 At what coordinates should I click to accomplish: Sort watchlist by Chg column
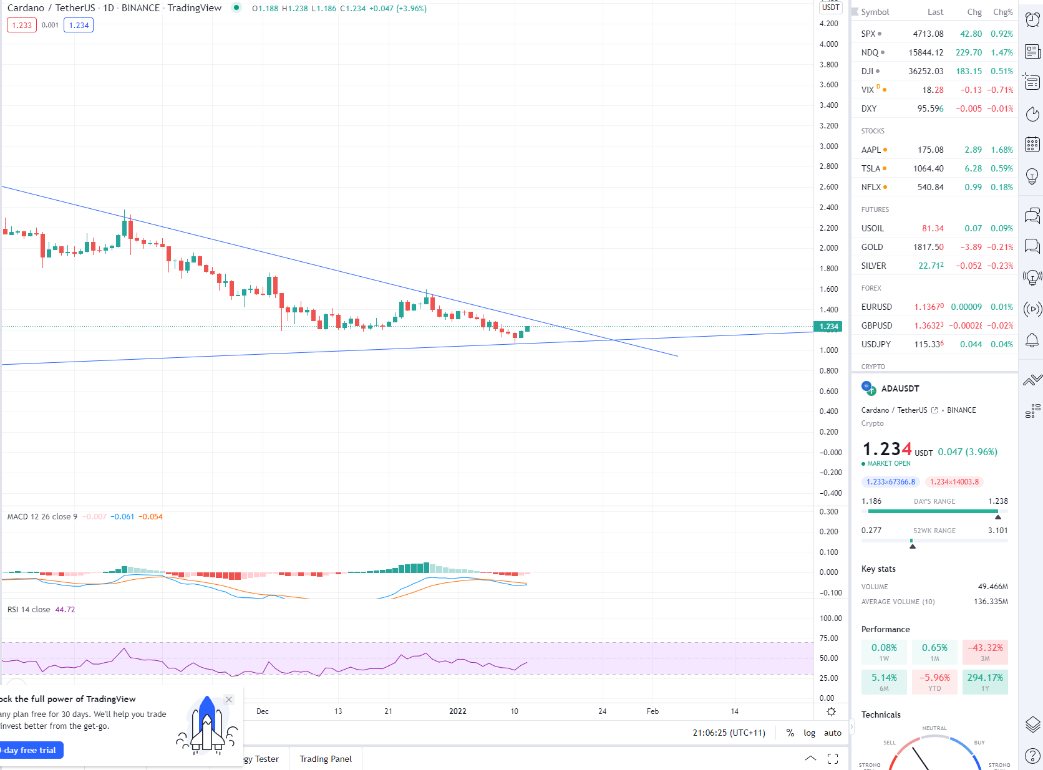pyautogui.click(x=974, y=12)
